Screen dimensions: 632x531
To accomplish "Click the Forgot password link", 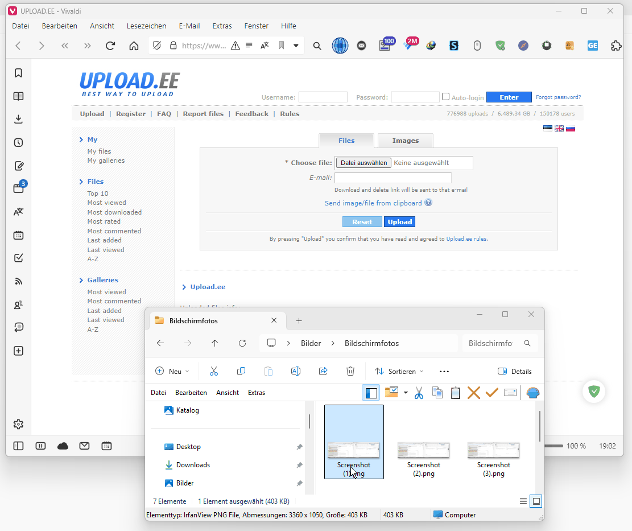I will tap(558, 97).
